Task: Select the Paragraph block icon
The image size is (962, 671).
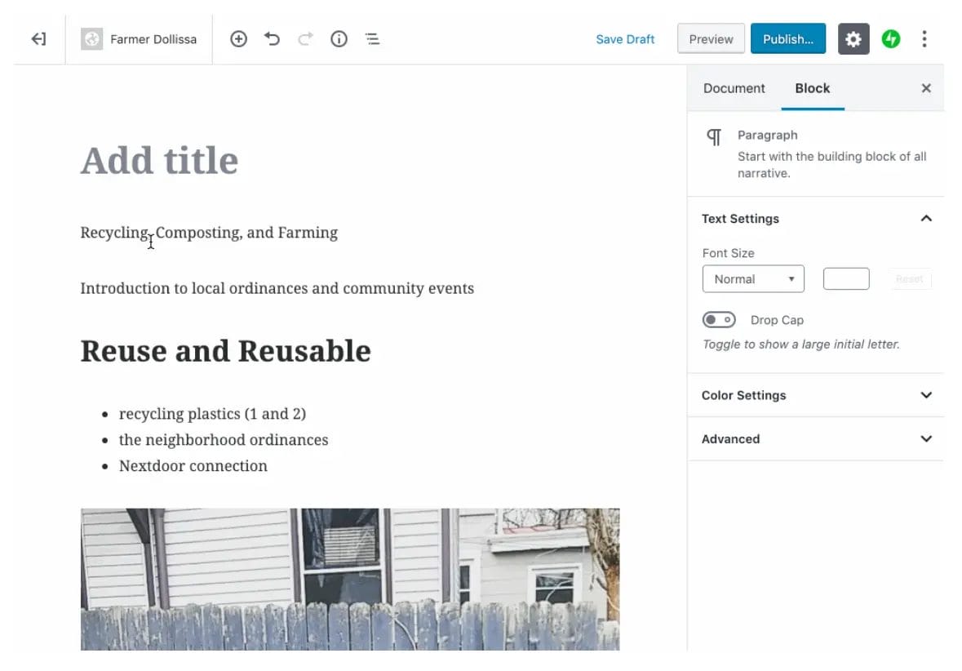Action: (x=713, y=135)
